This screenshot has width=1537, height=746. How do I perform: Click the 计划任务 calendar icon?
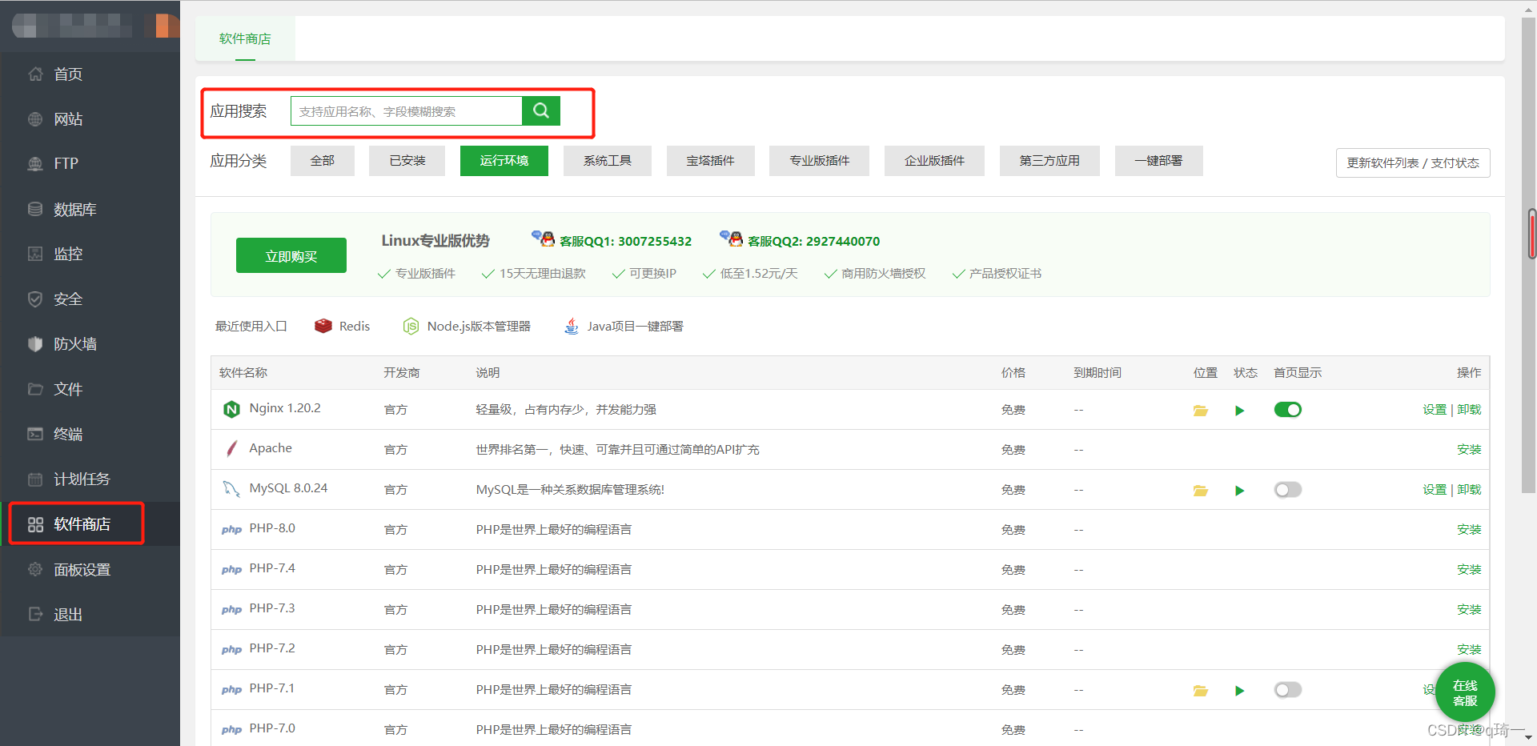35,479
